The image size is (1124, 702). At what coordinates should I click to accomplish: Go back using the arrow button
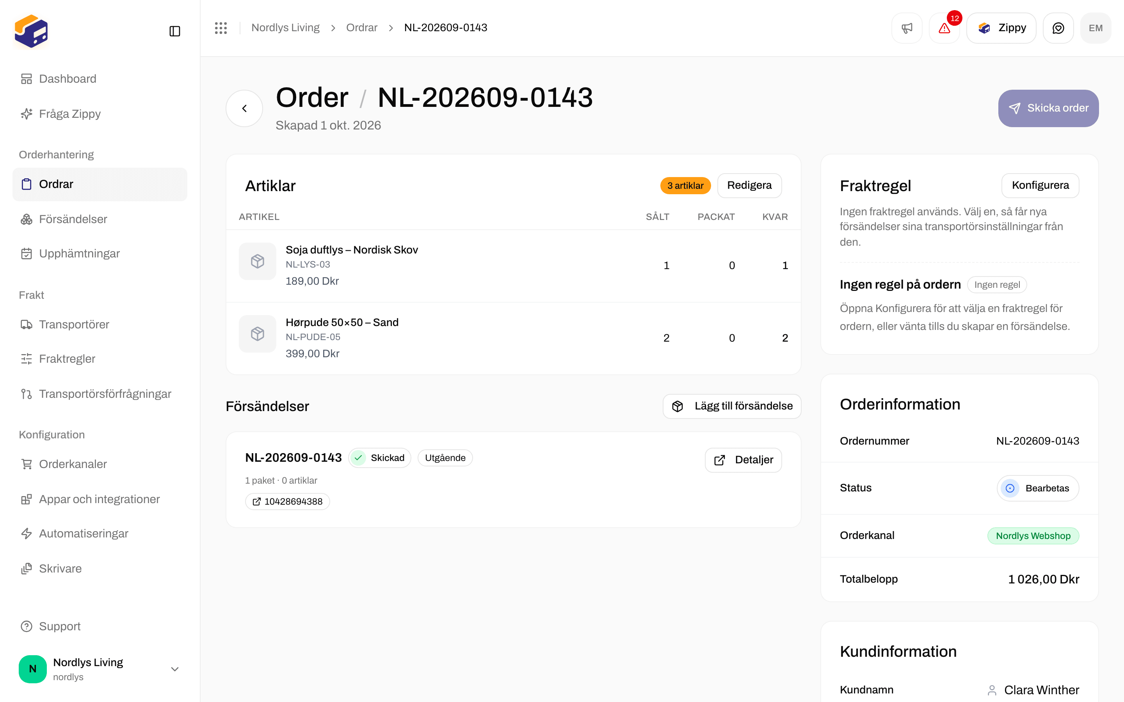pyautogui.click(x=244, y=108)
